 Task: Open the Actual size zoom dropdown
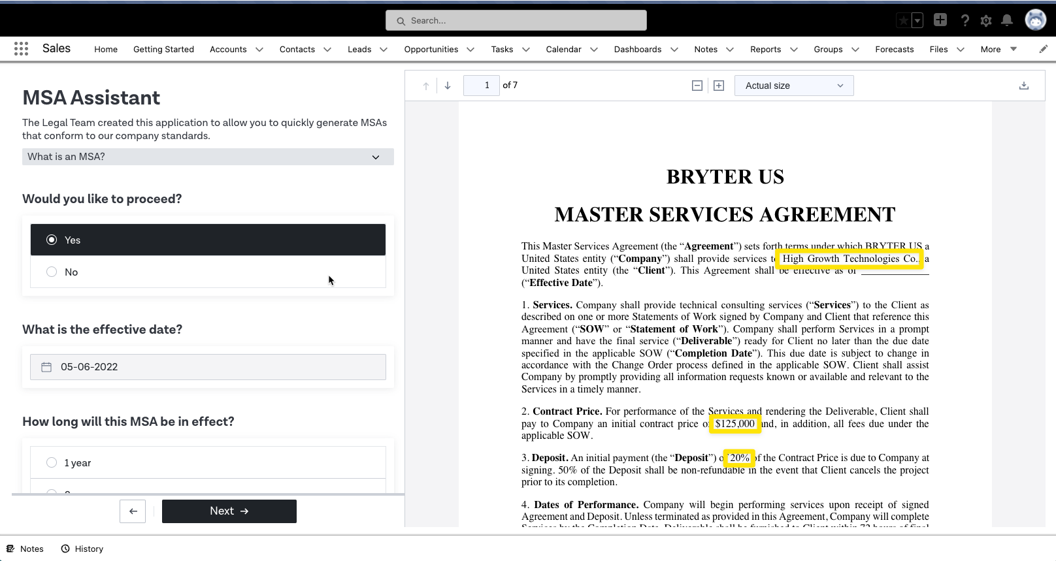coord(794,86)
